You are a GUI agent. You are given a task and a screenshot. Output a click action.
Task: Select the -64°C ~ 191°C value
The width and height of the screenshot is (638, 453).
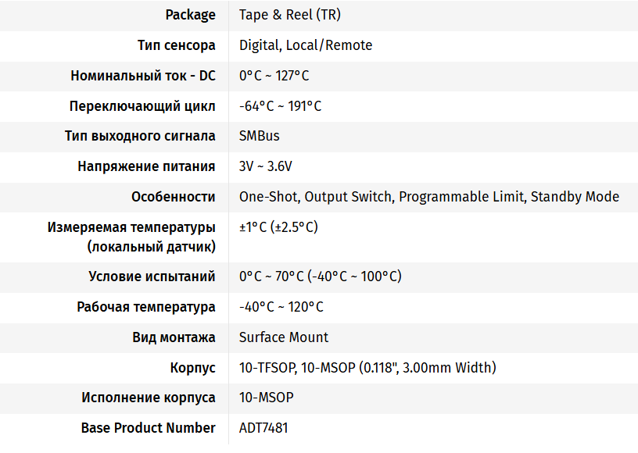[280, 106]
